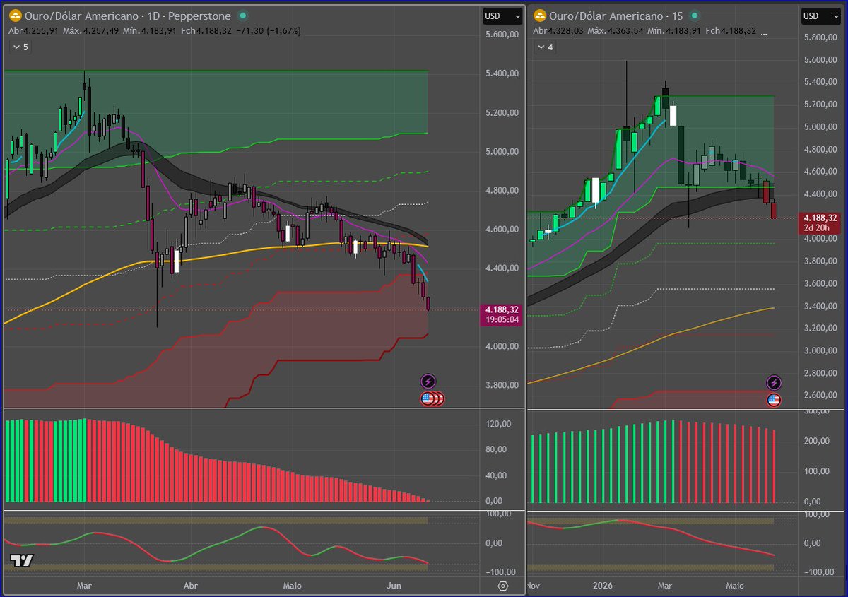Click the Abr label on the 1D time axis
This screenshot has width=848, height=597.
[x=190, y=586]
